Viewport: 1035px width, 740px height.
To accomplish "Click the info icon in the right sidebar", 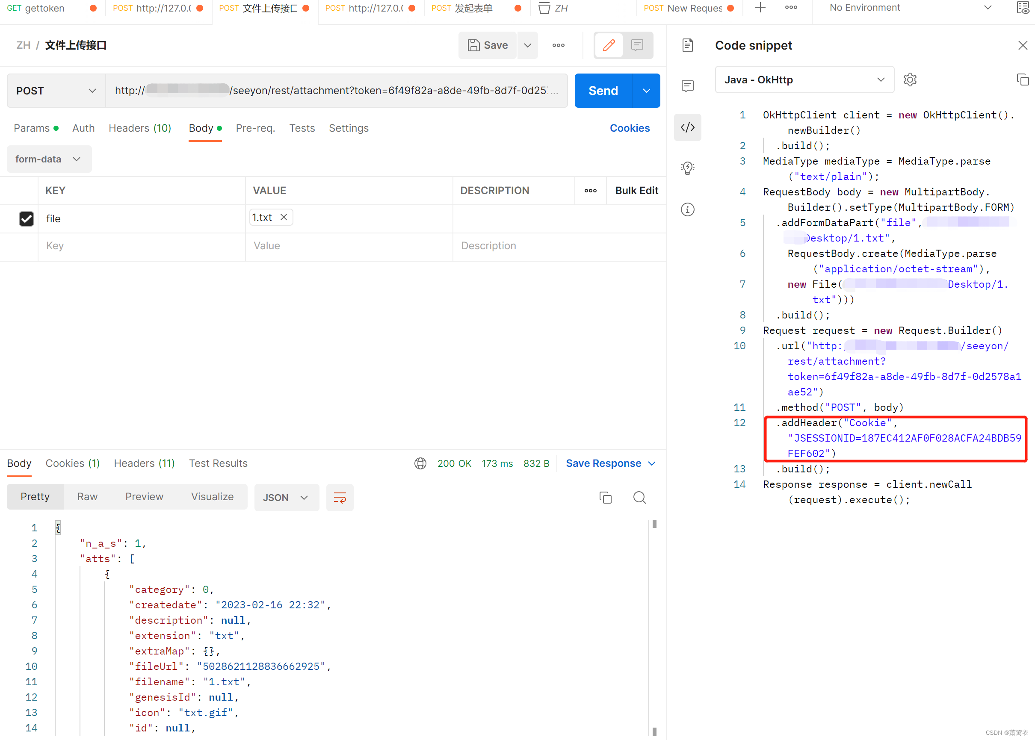I will click(x=687, y=209).
